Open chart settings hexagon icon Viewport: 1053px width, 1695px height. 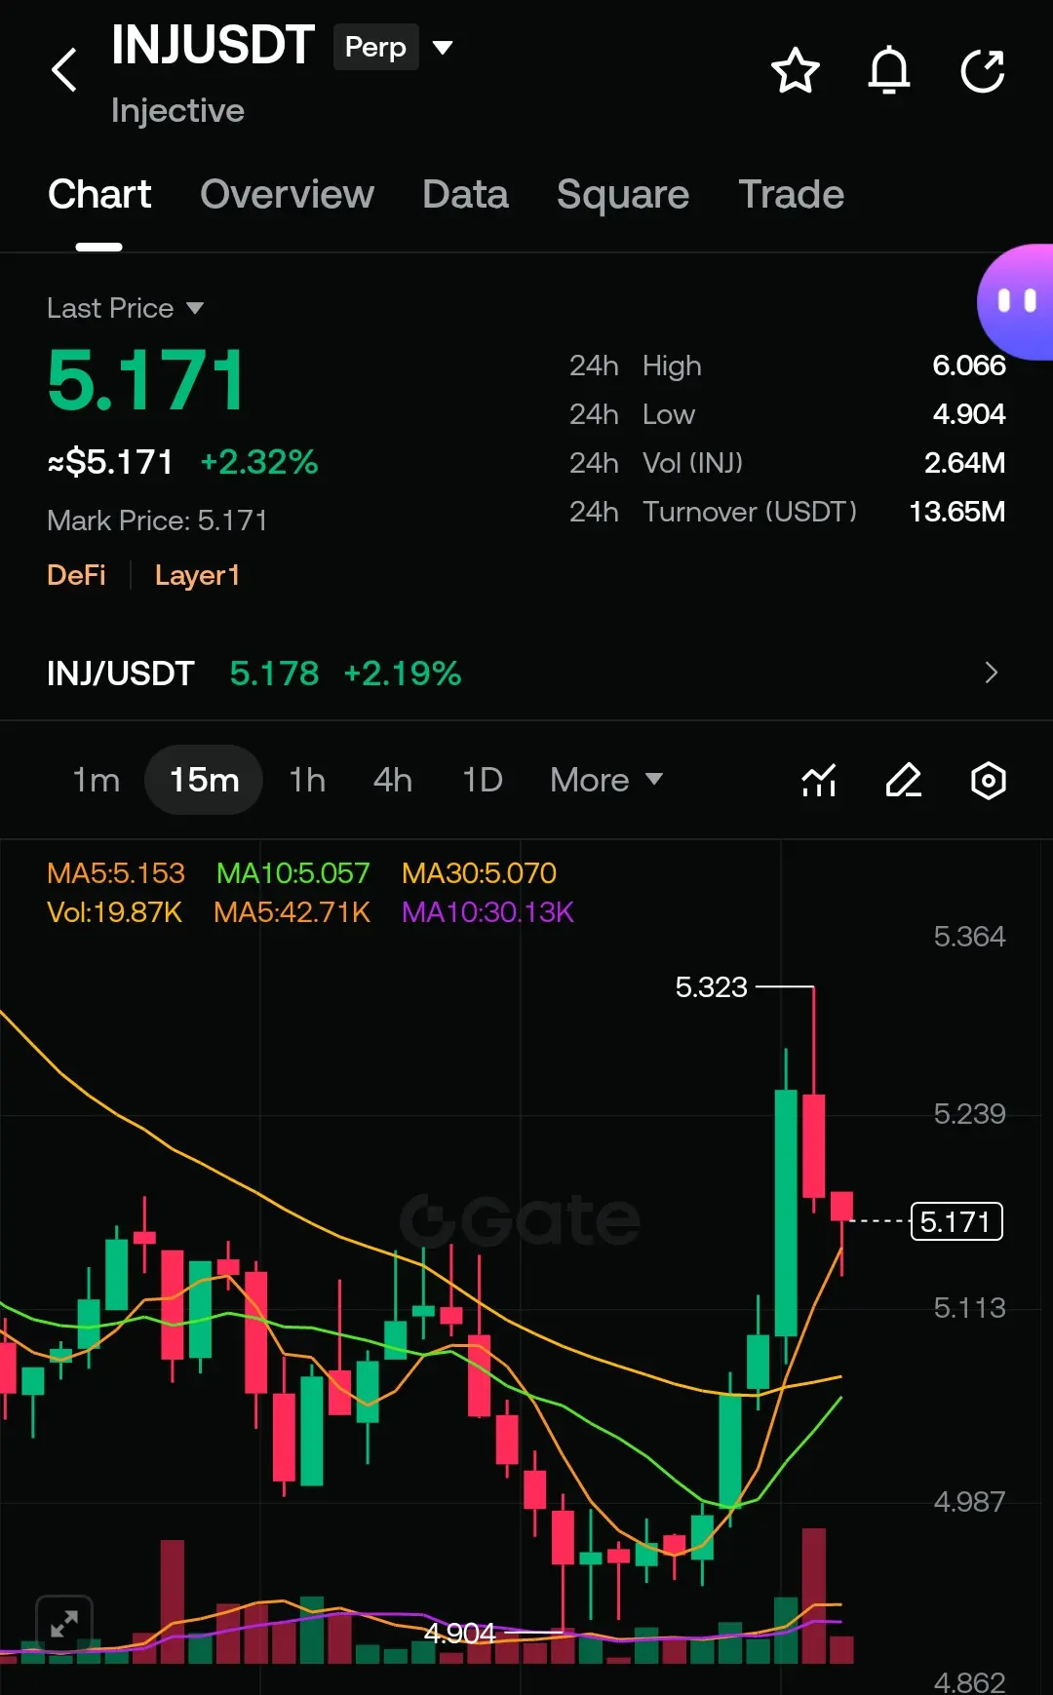pos(989,781)
